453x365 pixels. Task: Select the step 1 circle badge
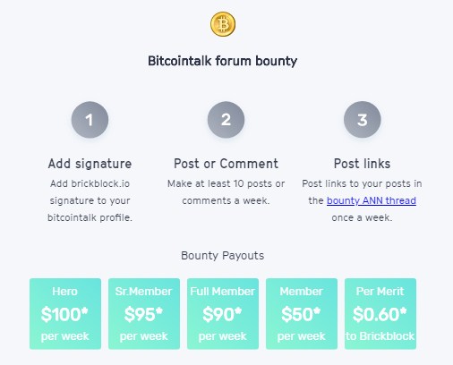(x=90, y=120)
